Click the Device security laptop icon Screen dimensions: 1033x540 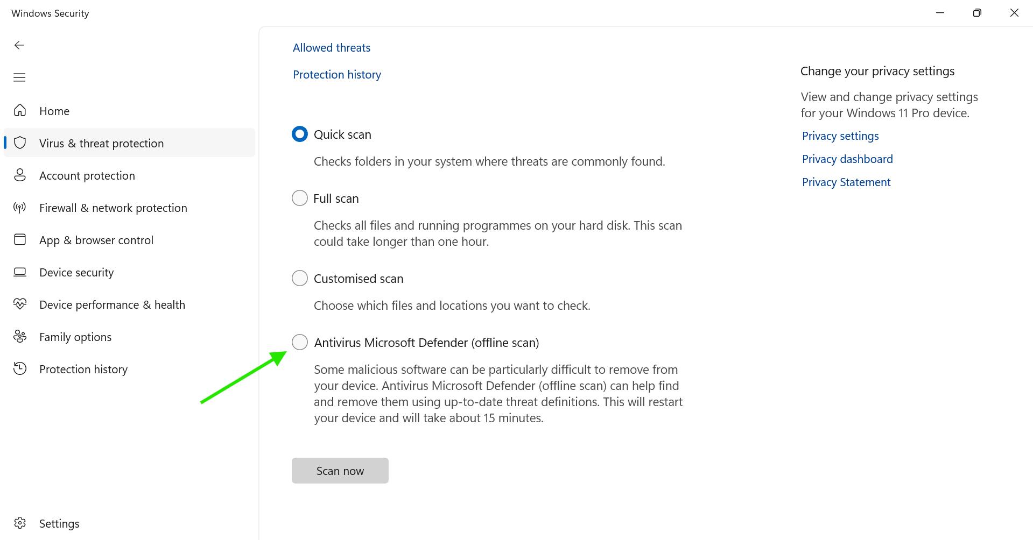click(x=20, y=272)
